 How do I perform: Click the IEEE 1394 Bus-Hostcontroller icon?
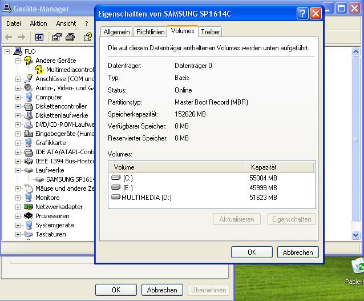click(x=29, y=161)
